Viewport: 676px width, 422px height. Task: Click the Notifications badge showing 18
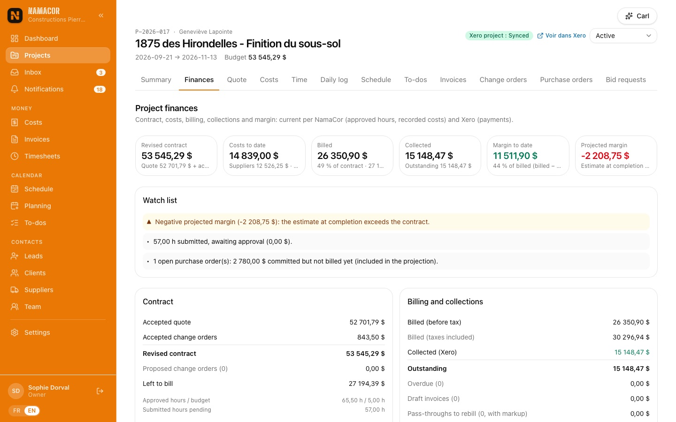pos(100,90)
